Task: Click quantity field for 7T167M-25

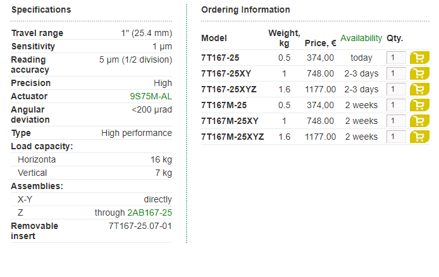Action: click(x=396, y=105)
